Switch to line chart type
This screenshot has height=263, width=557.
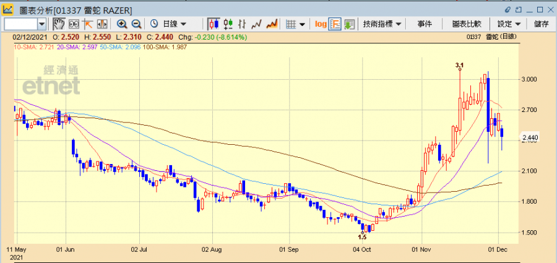coord(257,24)
